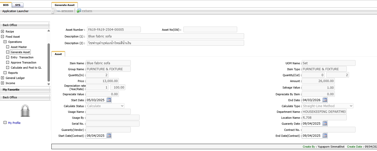Open the Calculate Type dropdown
The width and height of the screenshot is (377, 151).
point(351,106)
